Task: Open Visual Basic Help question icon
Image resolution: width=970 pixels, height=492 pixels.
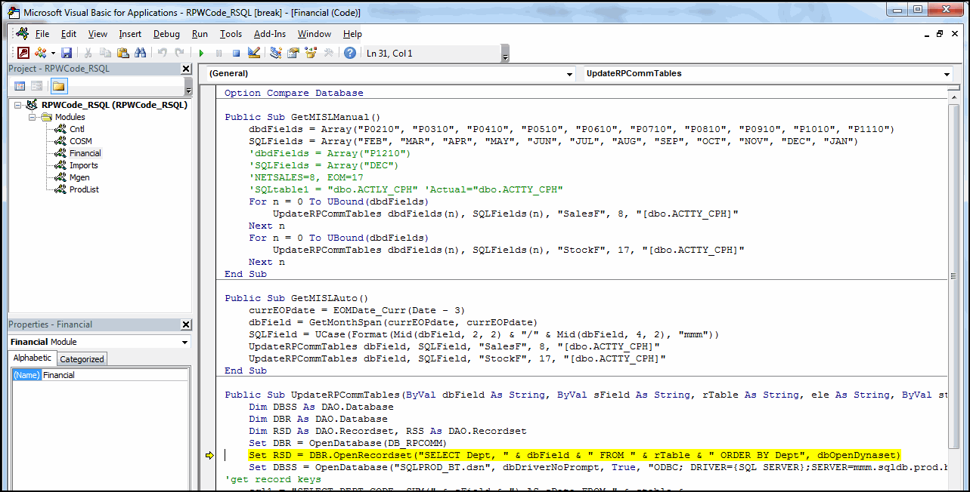Action: (x=349, y=53)
